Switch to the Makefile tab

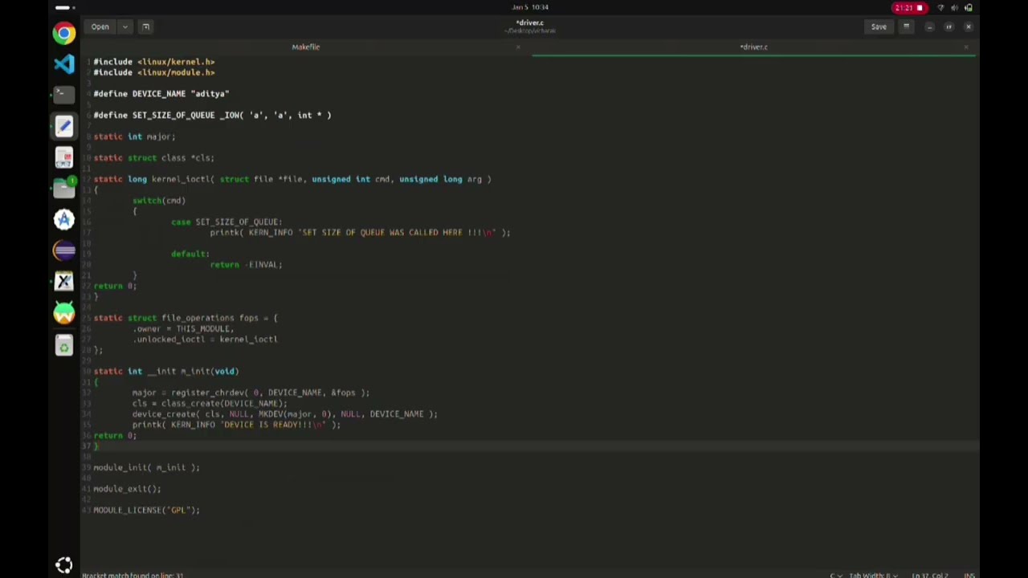tap(305, 47)
